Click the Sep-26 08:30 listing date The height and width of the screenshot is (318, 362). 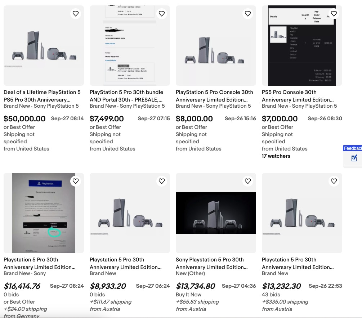[325, 118]
